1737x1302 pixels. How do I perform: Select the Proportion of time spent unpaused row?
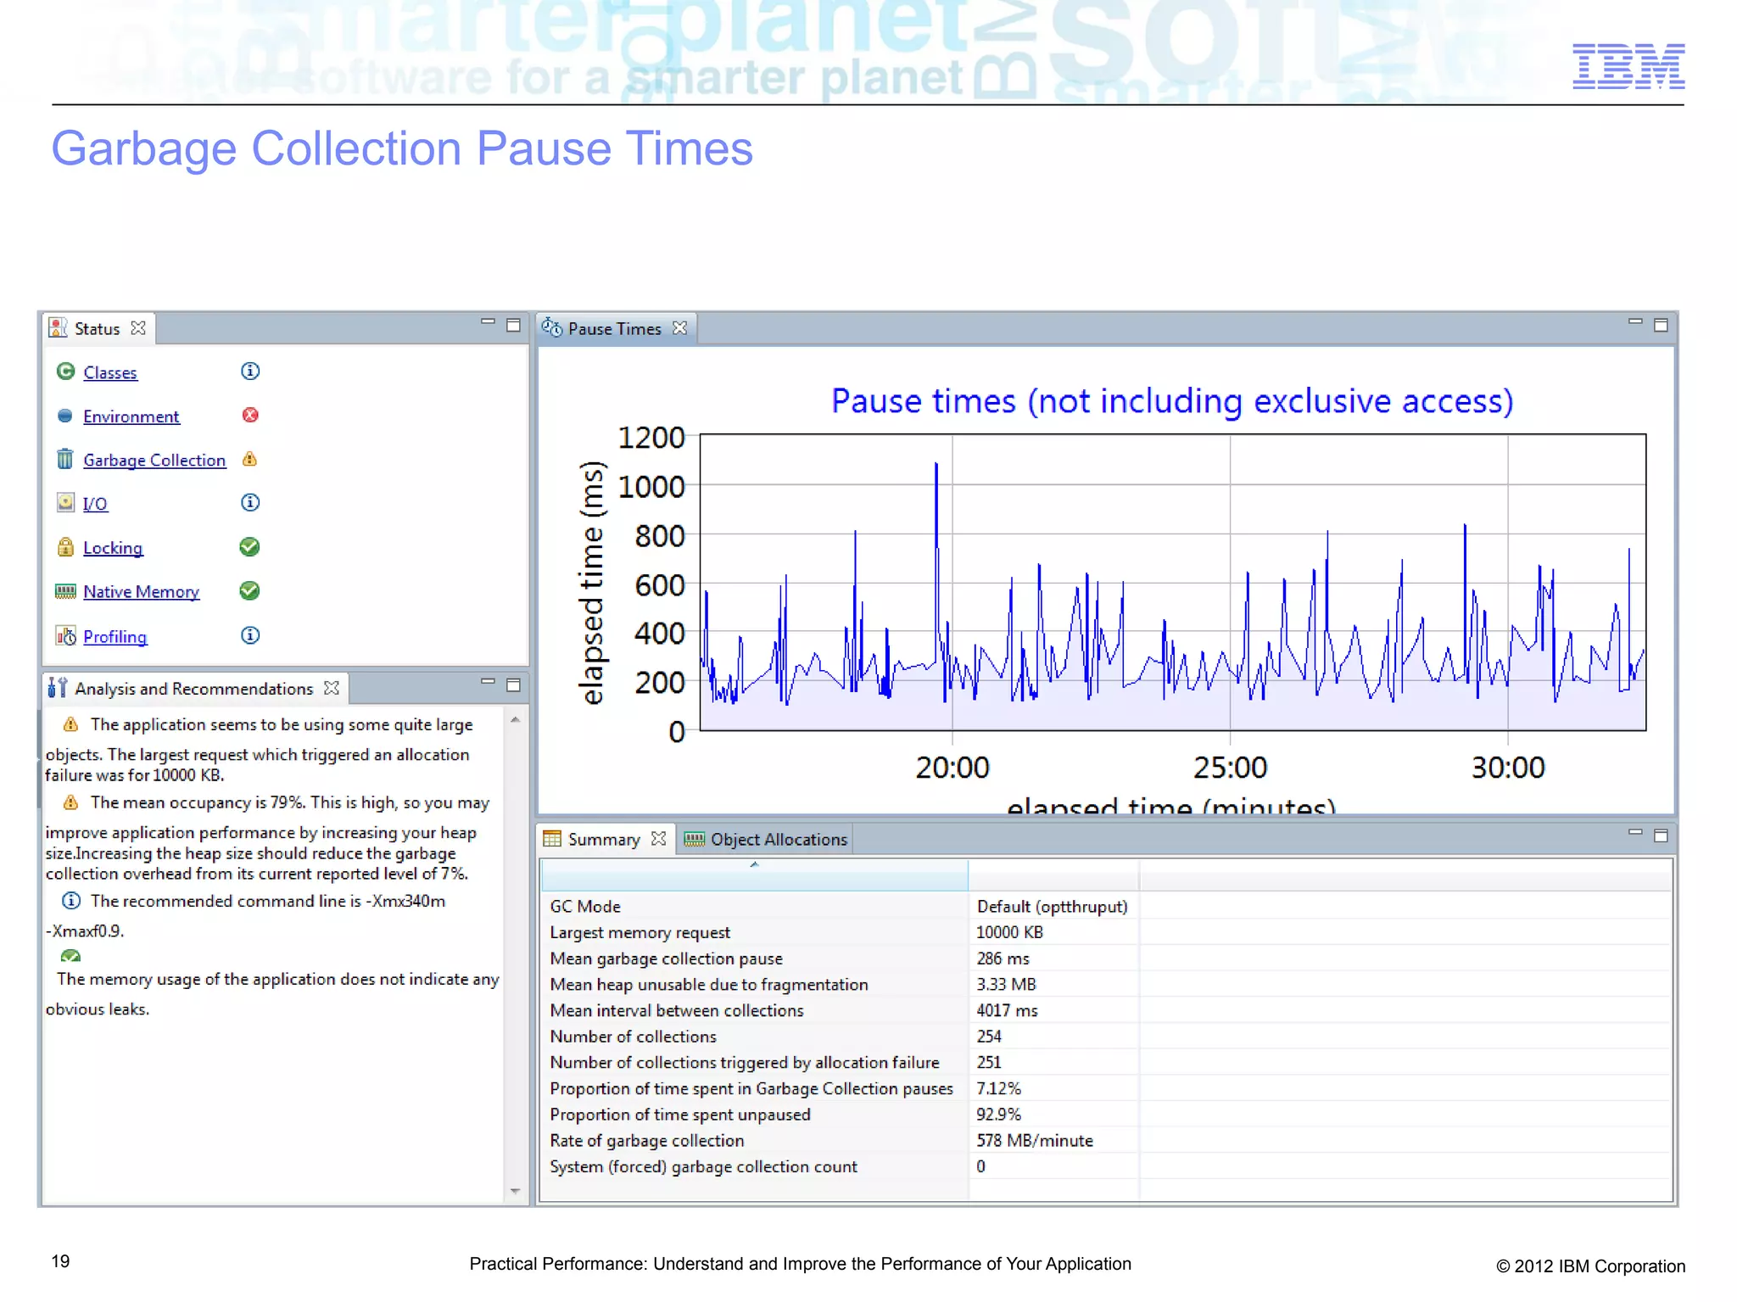pyautogui.click(x=1106, y=1115)
